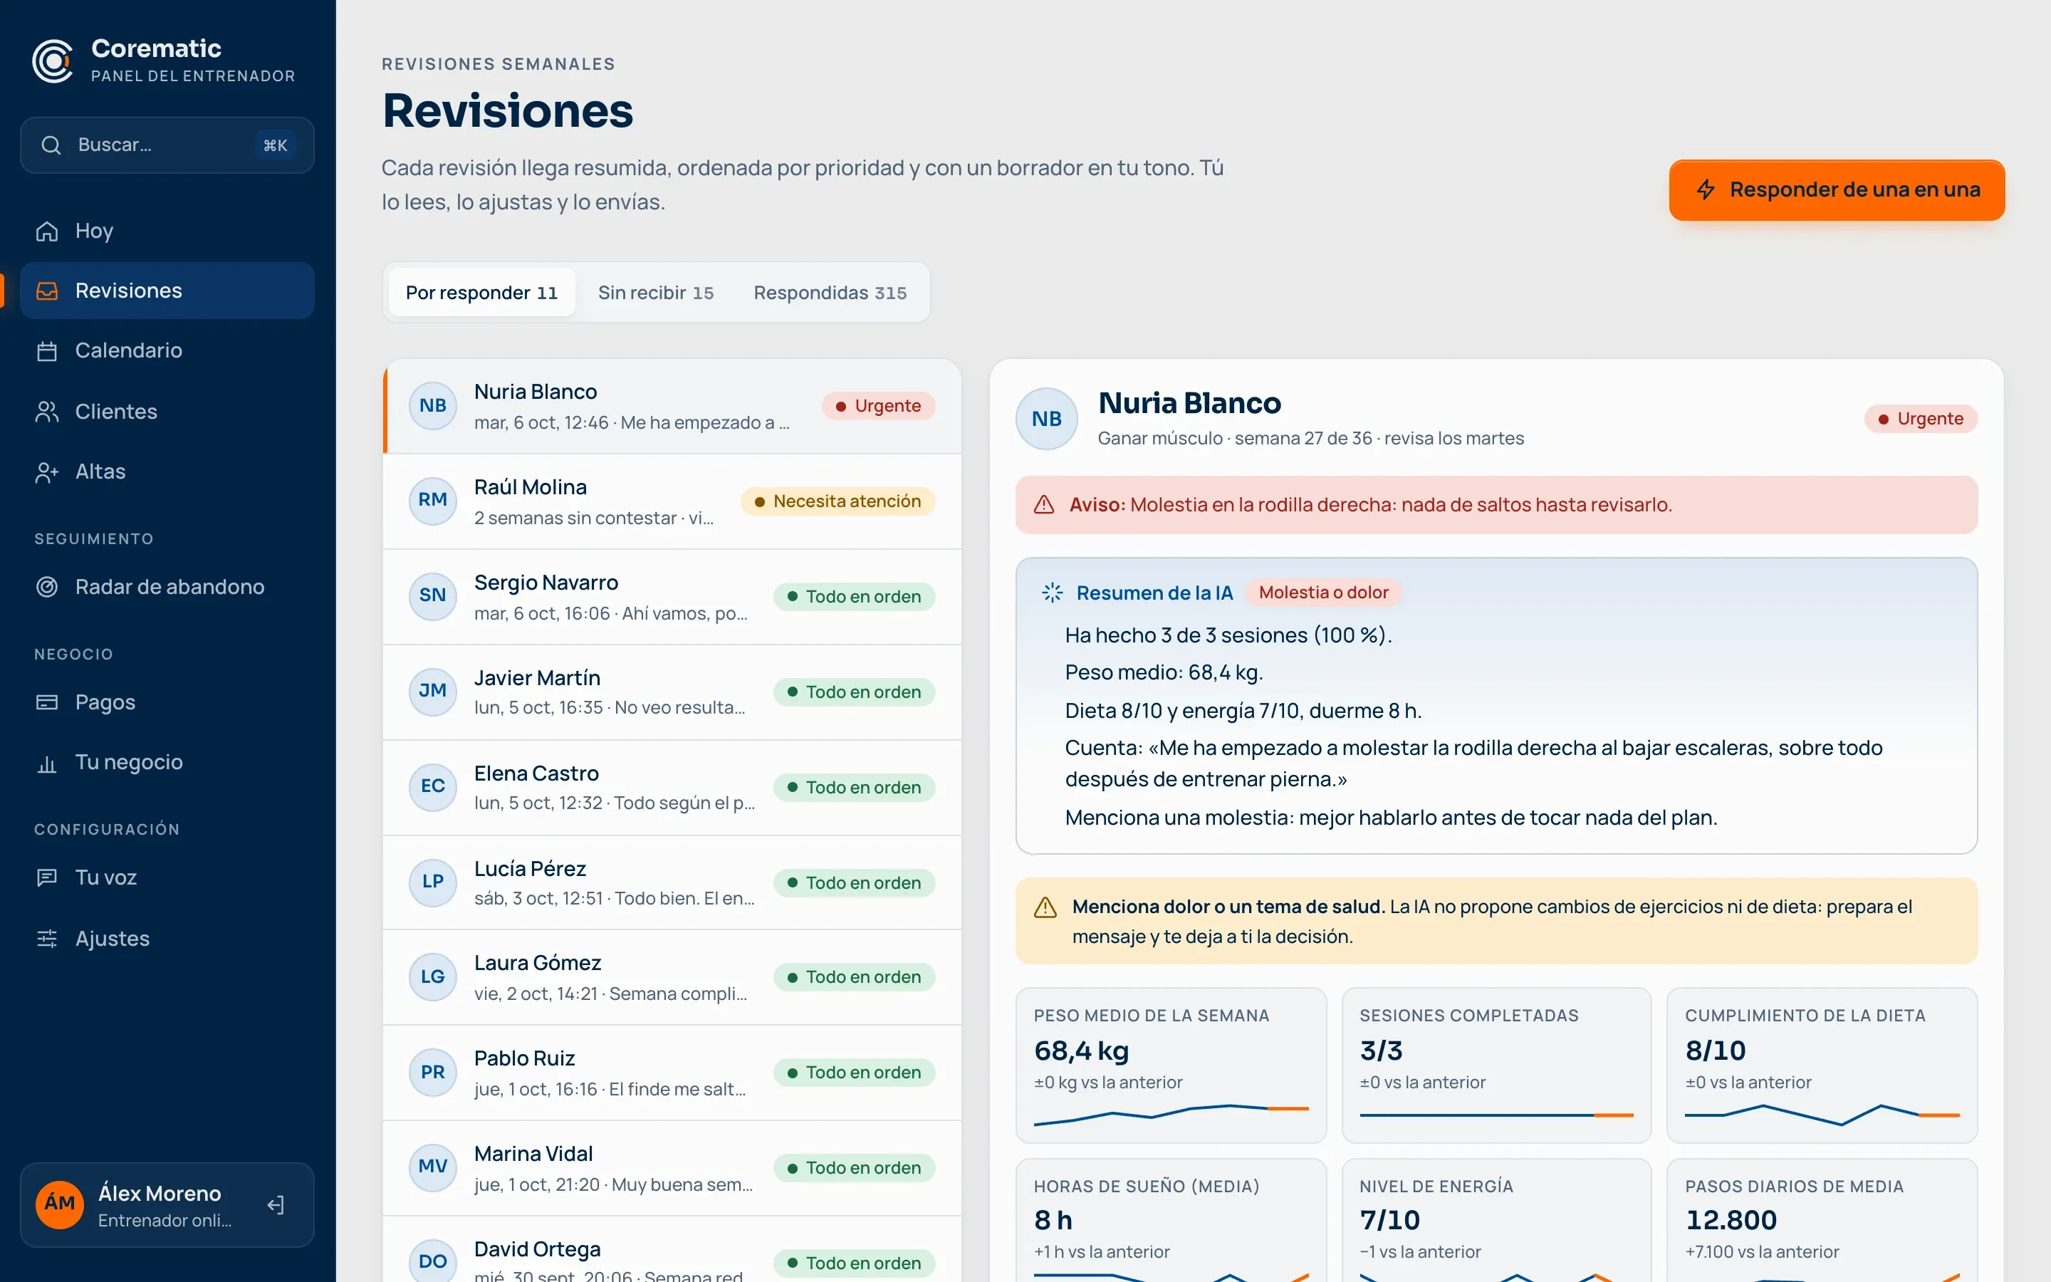
Task: Click the Nivel de energía 7/10 value
Action: click(1390, 1220)
